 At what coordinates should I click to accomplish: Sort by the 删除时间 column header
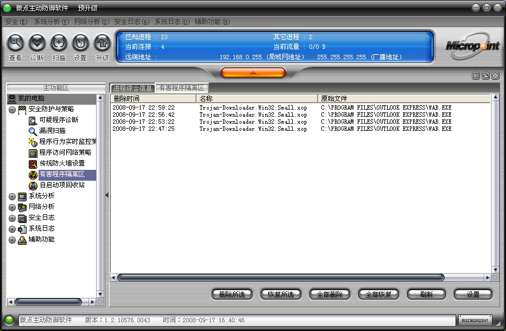[154, 98]
